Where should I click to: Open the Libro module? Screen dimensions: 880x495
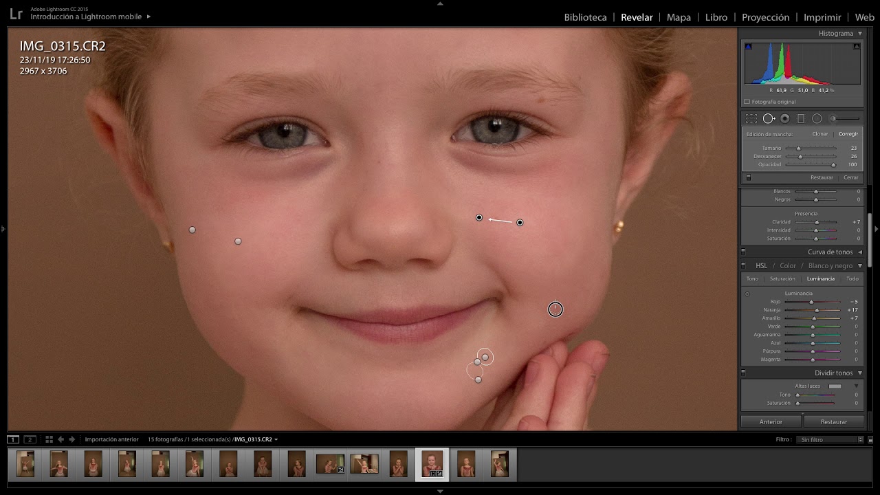pyautogui.click(x=716, y=17)
